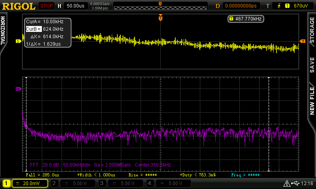This screenshot has height=189, width=316.
Task: Select the yellow channel 1 number badge
Action: pos(6,183)
